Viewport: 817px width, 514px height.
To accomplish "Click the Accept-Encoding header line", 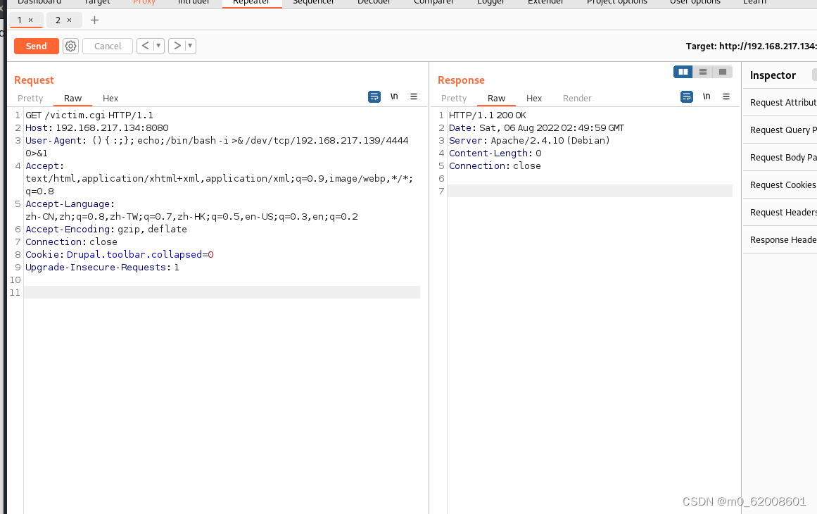I will [106, 229].
